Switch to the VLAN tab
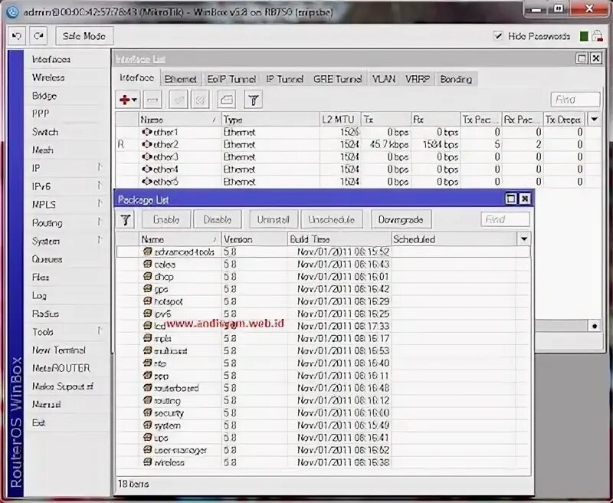 (384, 79)
